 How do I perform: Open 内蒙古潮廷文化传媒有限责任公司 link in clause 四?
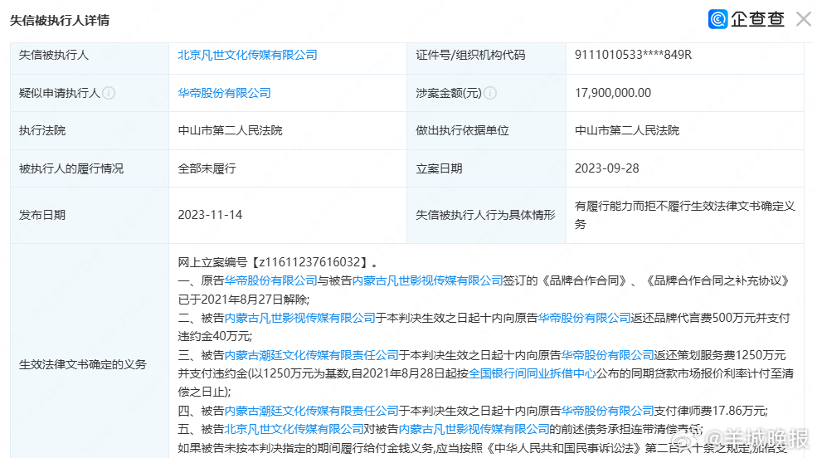pyautogui.click(x=312, y=411)
